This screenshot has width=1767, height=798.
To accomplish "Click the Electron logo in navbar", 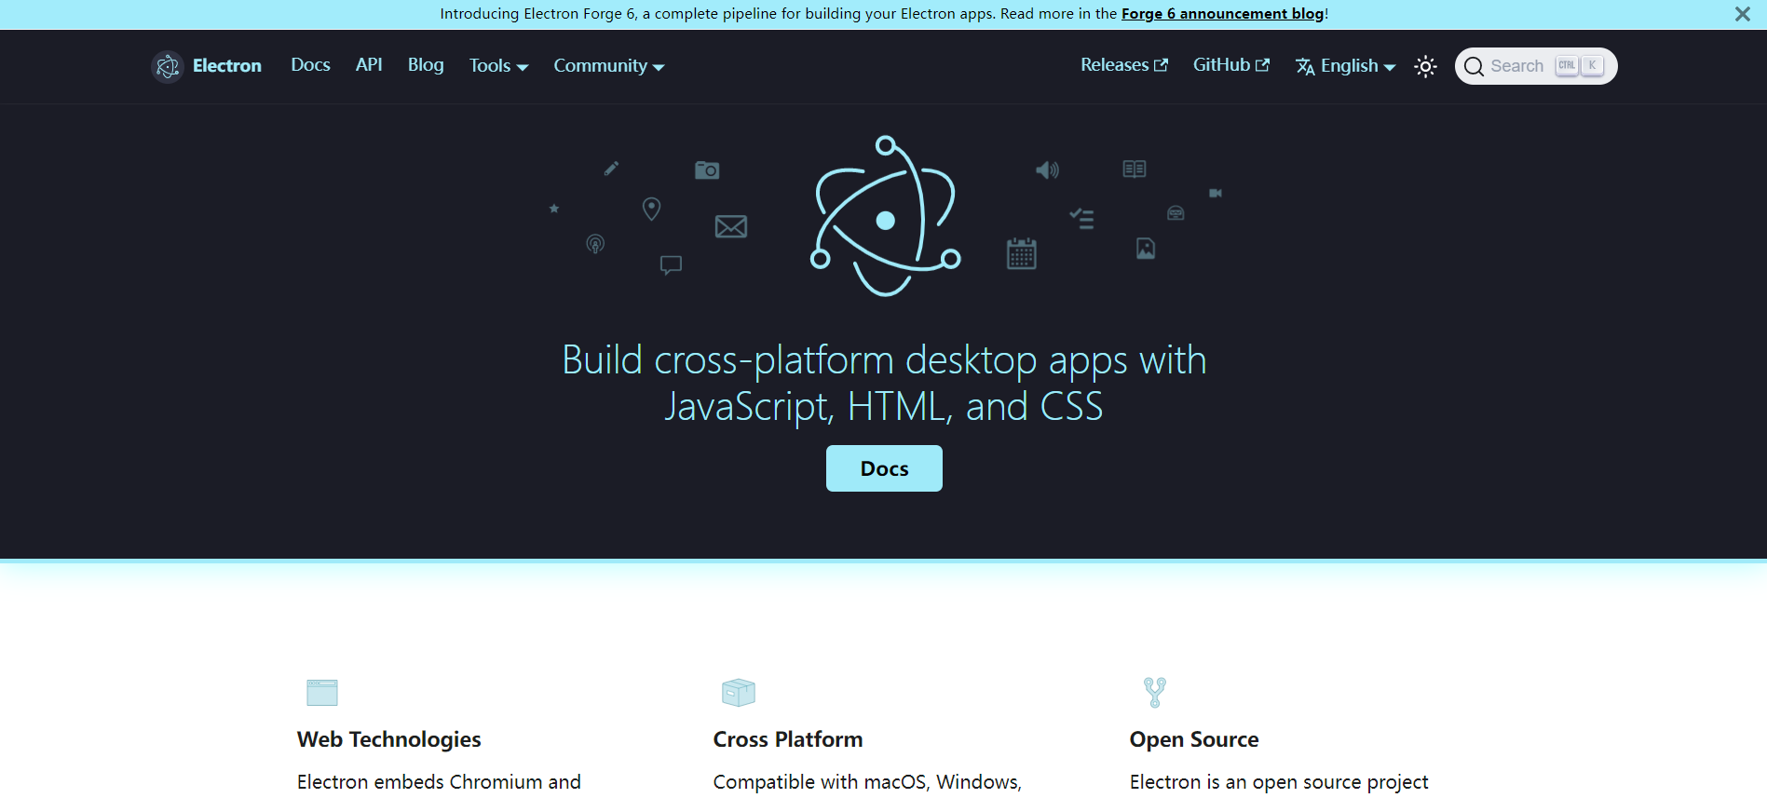I will click(168, 66).
